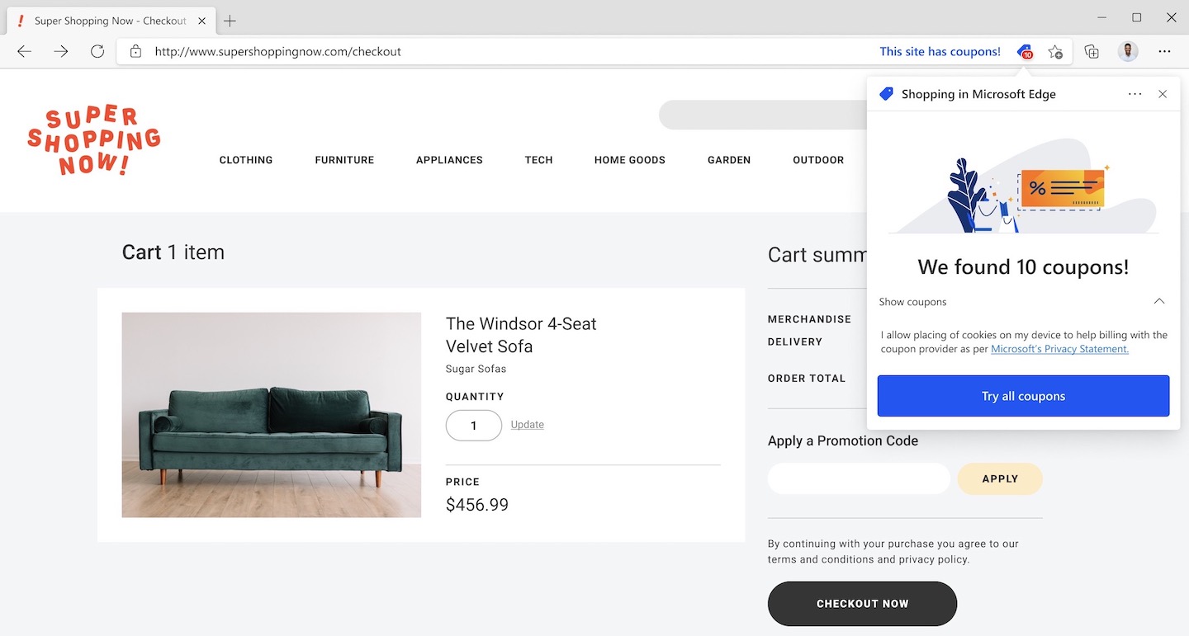1189x636 pixels.
Task: Click the Super Shopping Now logo
Action: click(94, 140)
